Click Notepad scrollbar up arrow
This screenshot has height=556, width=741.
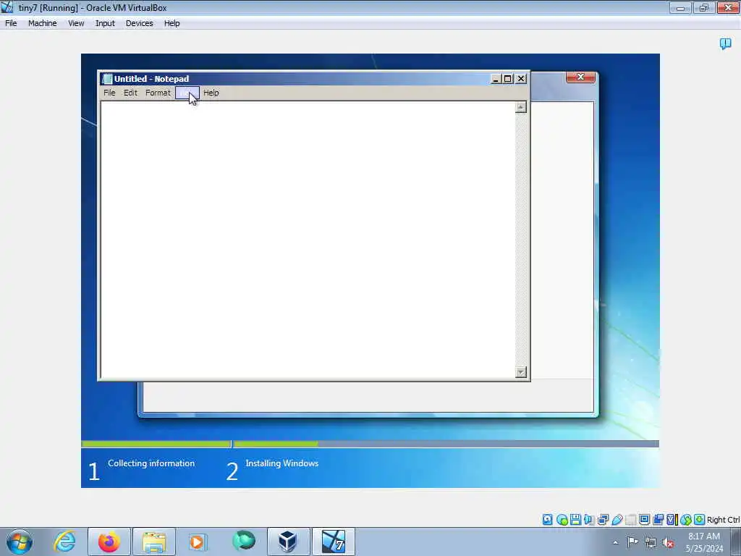pyautogui.click(x=521, y=107)
